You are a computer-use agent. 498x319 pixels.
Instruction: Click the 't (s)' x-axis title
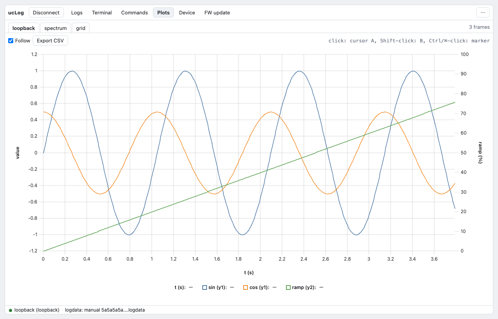(249, 272)
